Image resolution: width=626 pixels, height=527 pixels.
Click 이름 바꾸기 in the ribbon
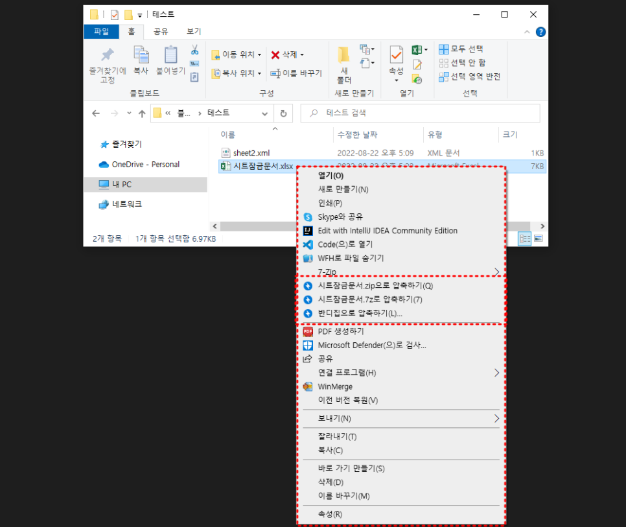coord(296,73)
